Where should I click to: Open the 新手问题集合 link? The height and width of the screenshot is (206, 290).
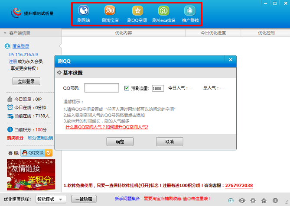pyautogui.click(x=127, y=199)
